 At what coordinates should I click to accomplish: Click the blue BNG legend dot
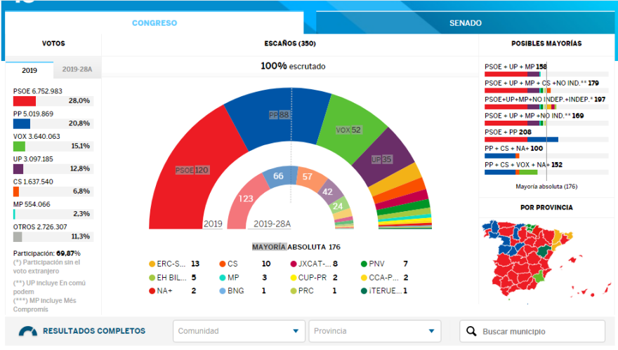coord(222,290)
